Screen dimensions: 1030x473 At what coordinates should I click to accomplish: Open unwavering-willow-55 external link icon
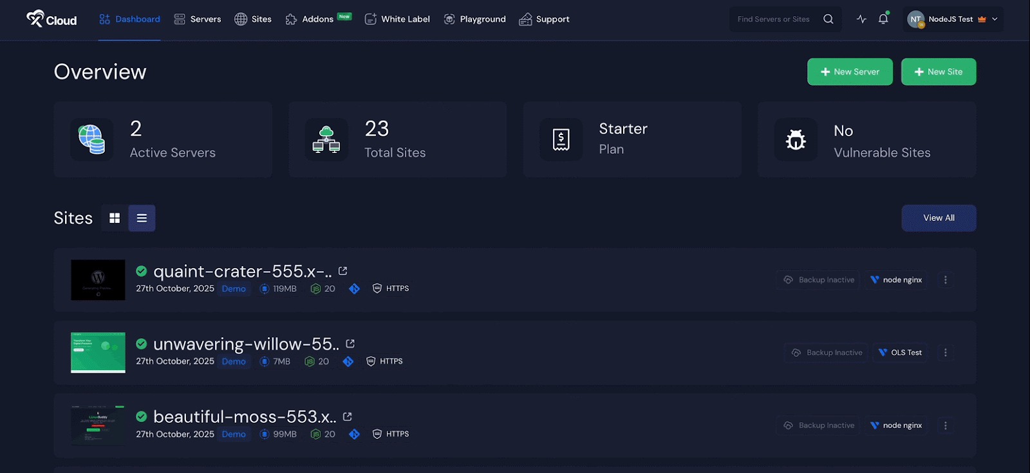tap(350, 344)
